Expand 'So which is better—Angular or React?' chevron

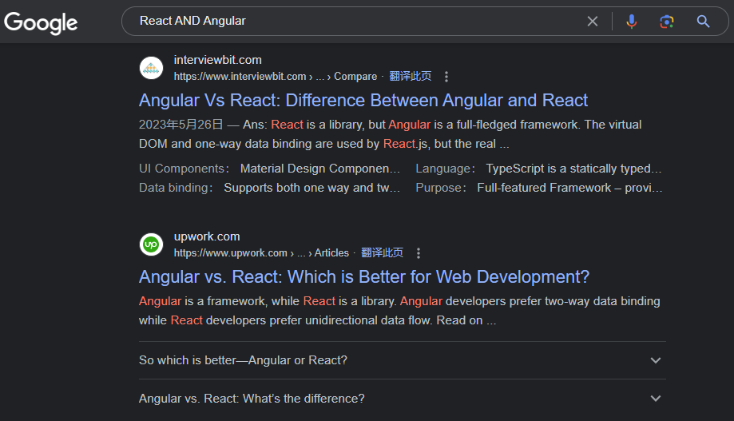coord(656,360)
